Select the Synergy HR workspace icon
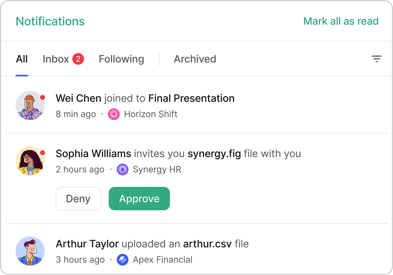393x275 pixels. [123, 169]
